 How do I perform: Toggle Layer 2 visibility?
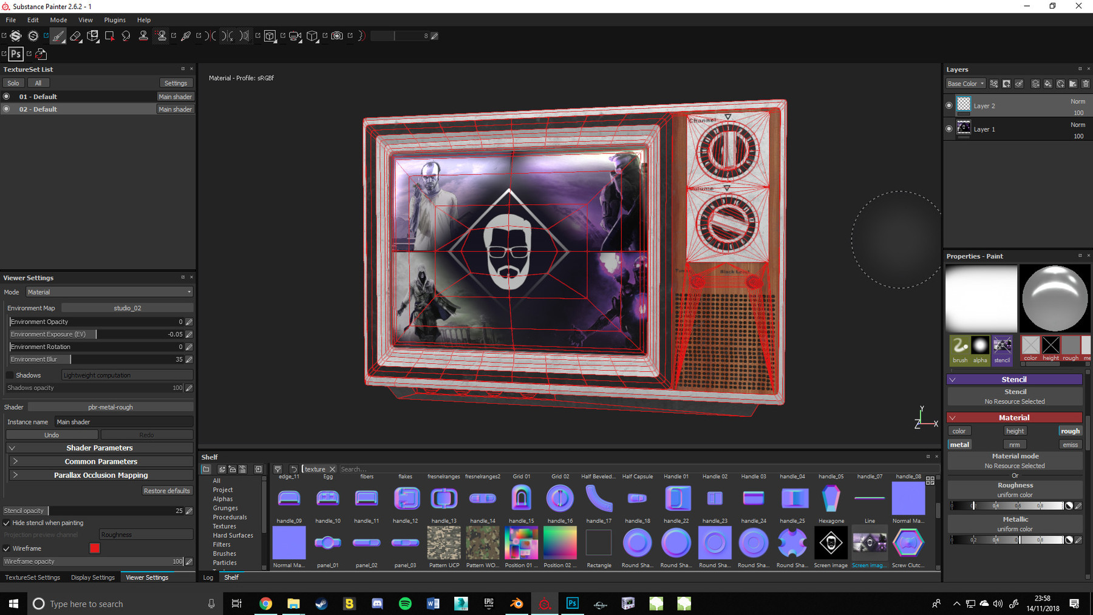click(x=950, y=105)
